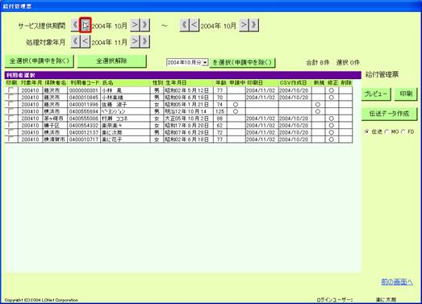The height and width of the screenshot is (304, 422).
Task: Click double-right arrow of service period end
Action: pyautogui.click(x=254, y=25)
